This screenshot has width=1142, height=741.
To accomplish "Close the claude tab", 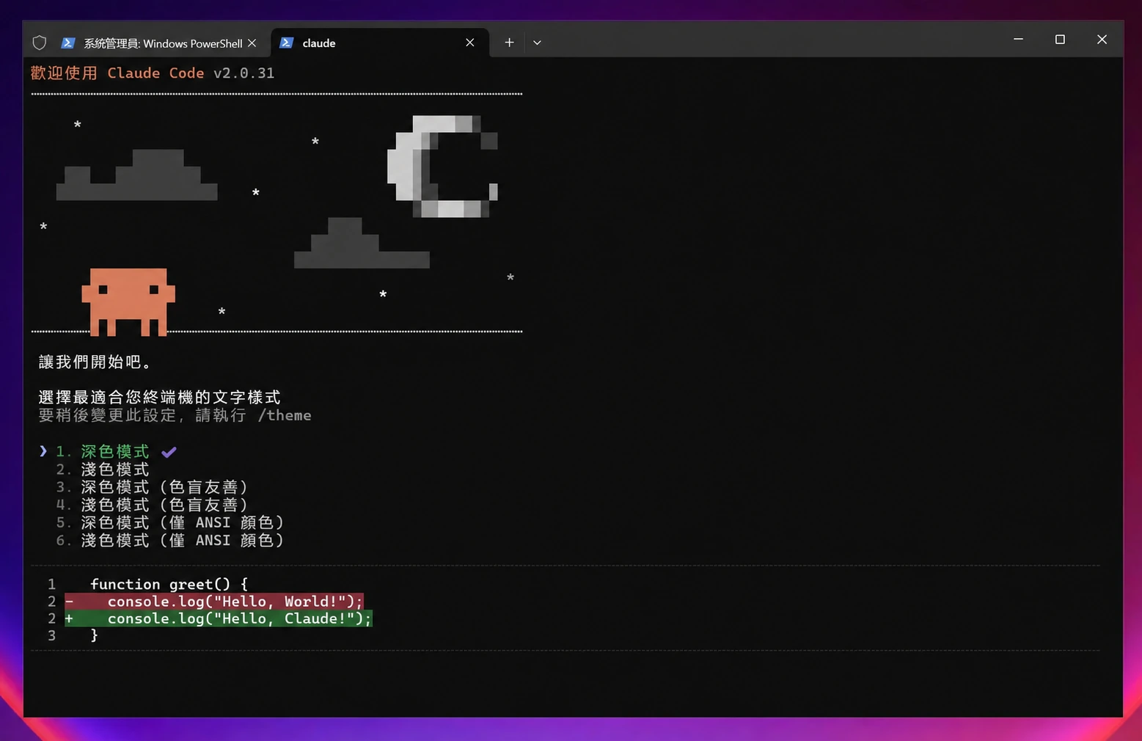I will 470,43.
